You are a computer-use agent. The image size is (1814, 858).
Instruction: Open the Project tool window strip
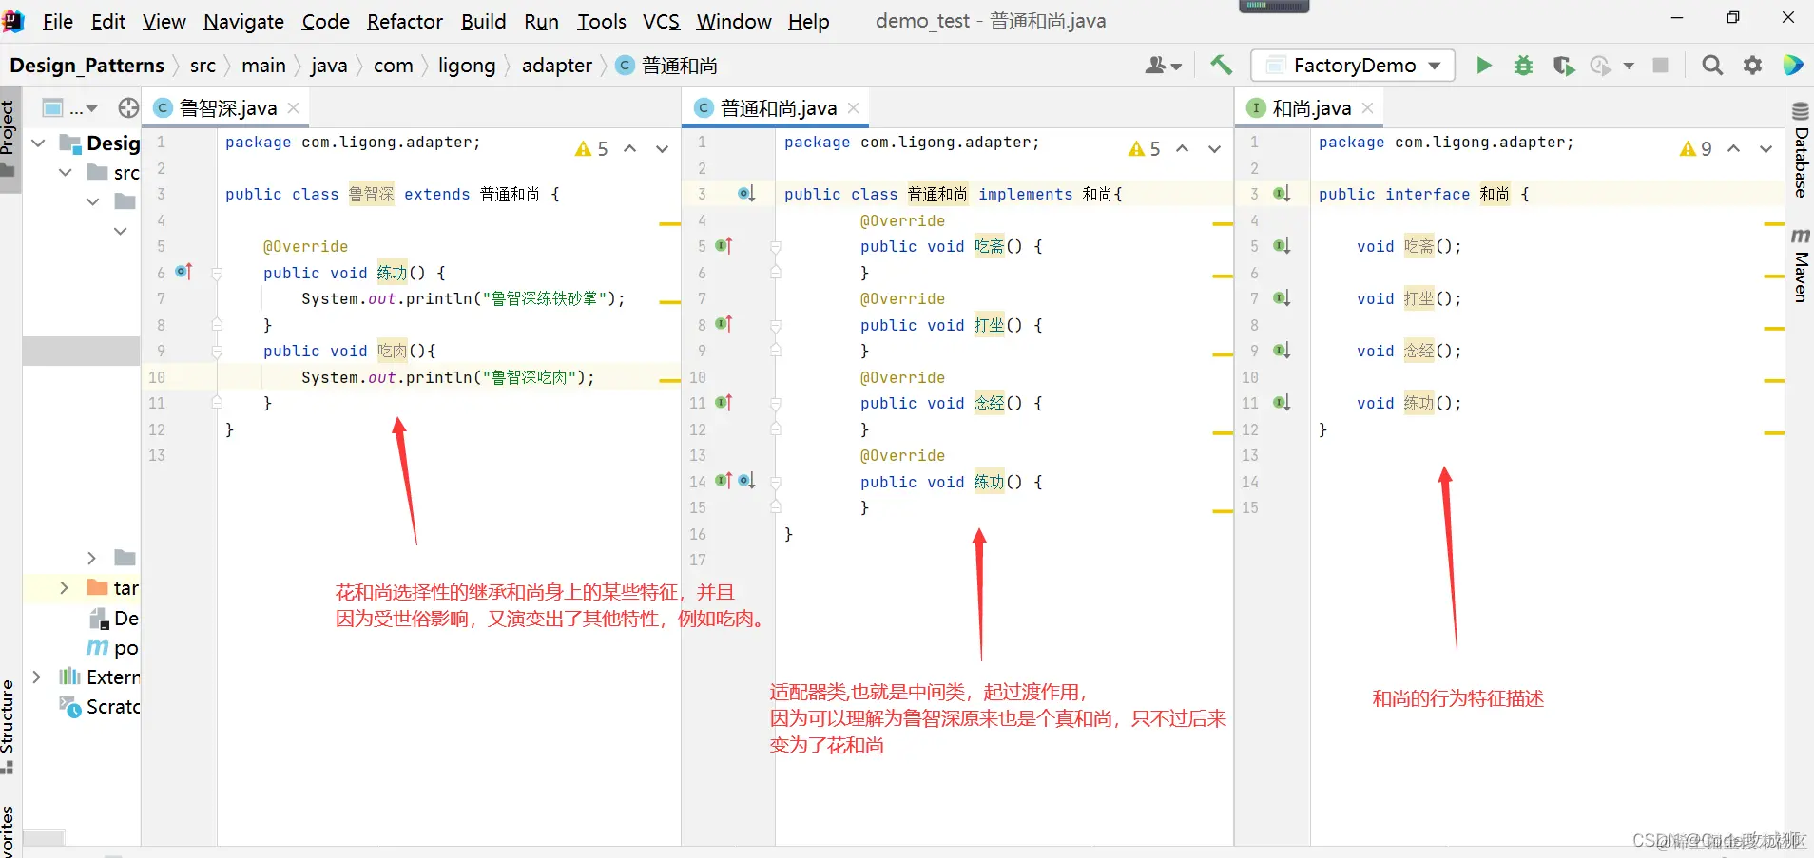(9, 140)
